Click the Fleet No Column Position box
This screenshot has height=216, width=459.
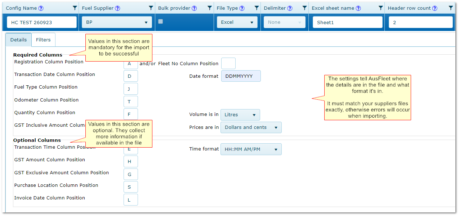[228, 63]
